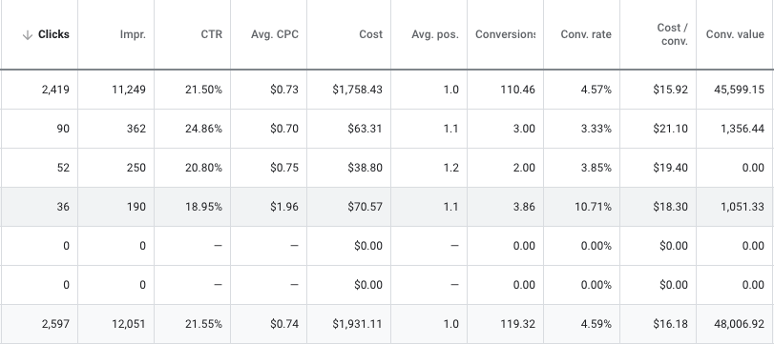Select the 2,419 clicks cell
Screen dimensions: 774x344
[38, 90]
